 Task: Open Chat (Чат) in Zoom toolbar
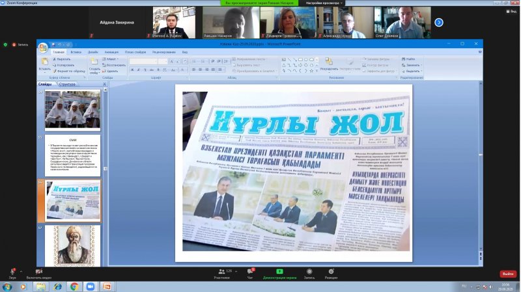250,273
